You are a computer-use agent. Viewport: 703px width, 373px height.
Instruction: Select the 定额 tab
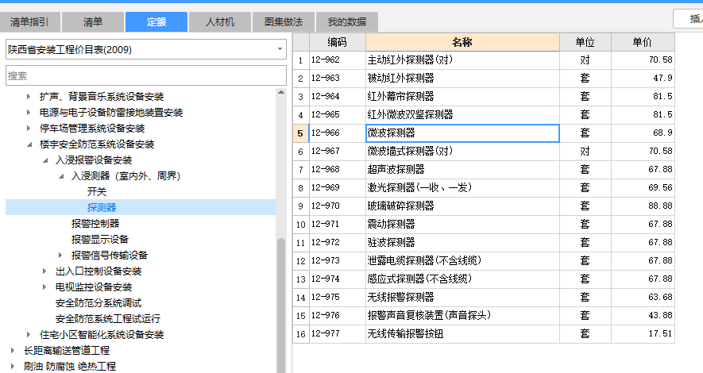tap(156, 22)
